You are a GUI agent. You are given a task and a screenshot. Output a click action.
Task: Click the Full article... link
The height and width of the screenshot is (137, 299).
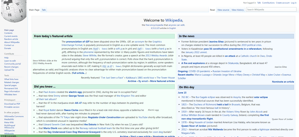point(79,73)
